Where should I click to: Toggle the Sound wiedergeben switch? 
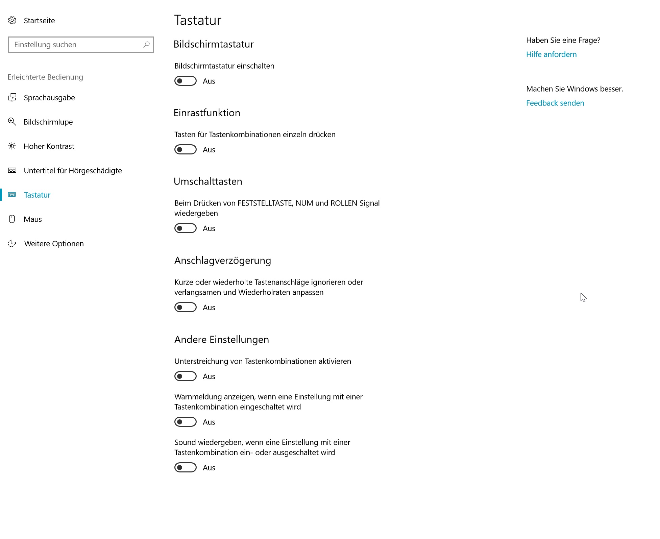pos(185,468)
